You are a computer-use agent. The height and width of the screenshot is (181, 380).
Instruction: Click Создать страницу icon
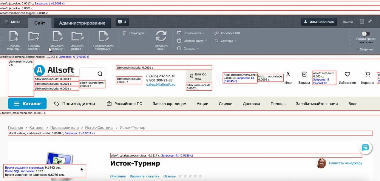coord(14,36)
